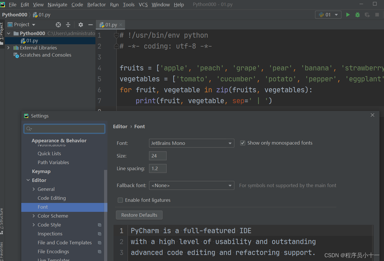
Task: Click the Stop square icon
Action: pos(377,15)
